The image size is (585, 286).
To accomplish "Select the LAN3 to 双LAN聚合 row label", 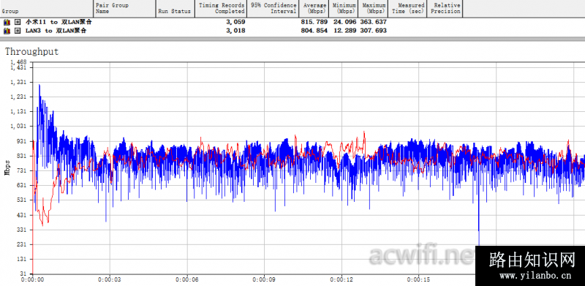I will [56, 31].
